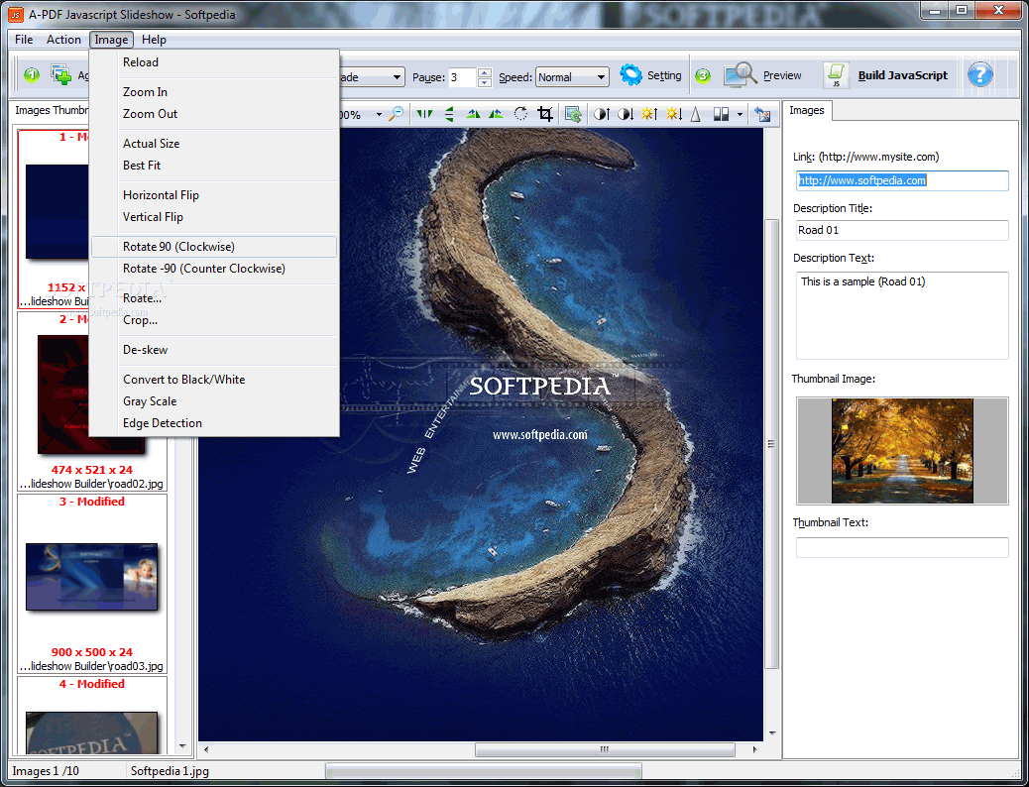This screenshot has width=1029, height=787.
Task: Click the blue help question mark icon
Action: click(x=979, y=74)
